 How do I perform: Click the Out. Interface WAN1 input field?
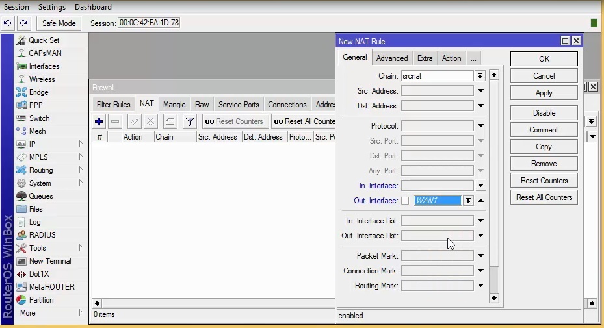[438, 201]
